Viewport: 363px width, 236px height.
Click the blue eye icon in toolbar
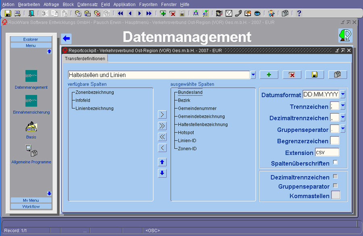[x=257, y=13]
